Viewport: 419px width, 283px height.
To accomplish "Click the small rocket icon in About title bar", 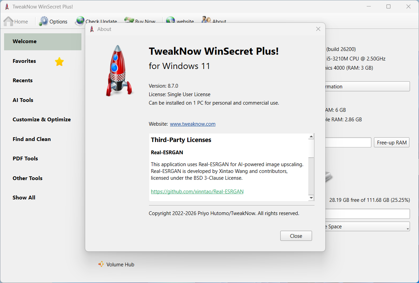I will pyautogui.click(x=92, y=29).
